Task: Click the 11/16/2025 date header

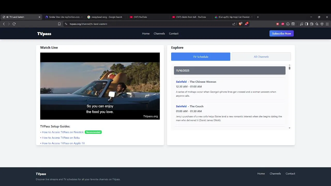Action: [230, 71]
